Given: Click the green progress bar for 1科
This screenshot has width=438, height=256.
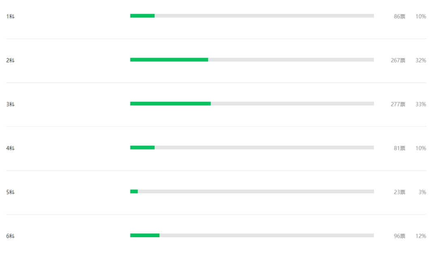Looking at the screenshot, I should tap(142, 16).
